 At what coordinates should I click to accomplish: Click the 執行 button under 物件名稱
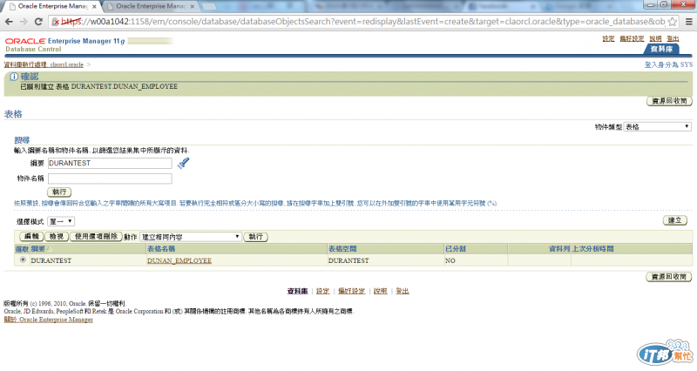point(59,192)
